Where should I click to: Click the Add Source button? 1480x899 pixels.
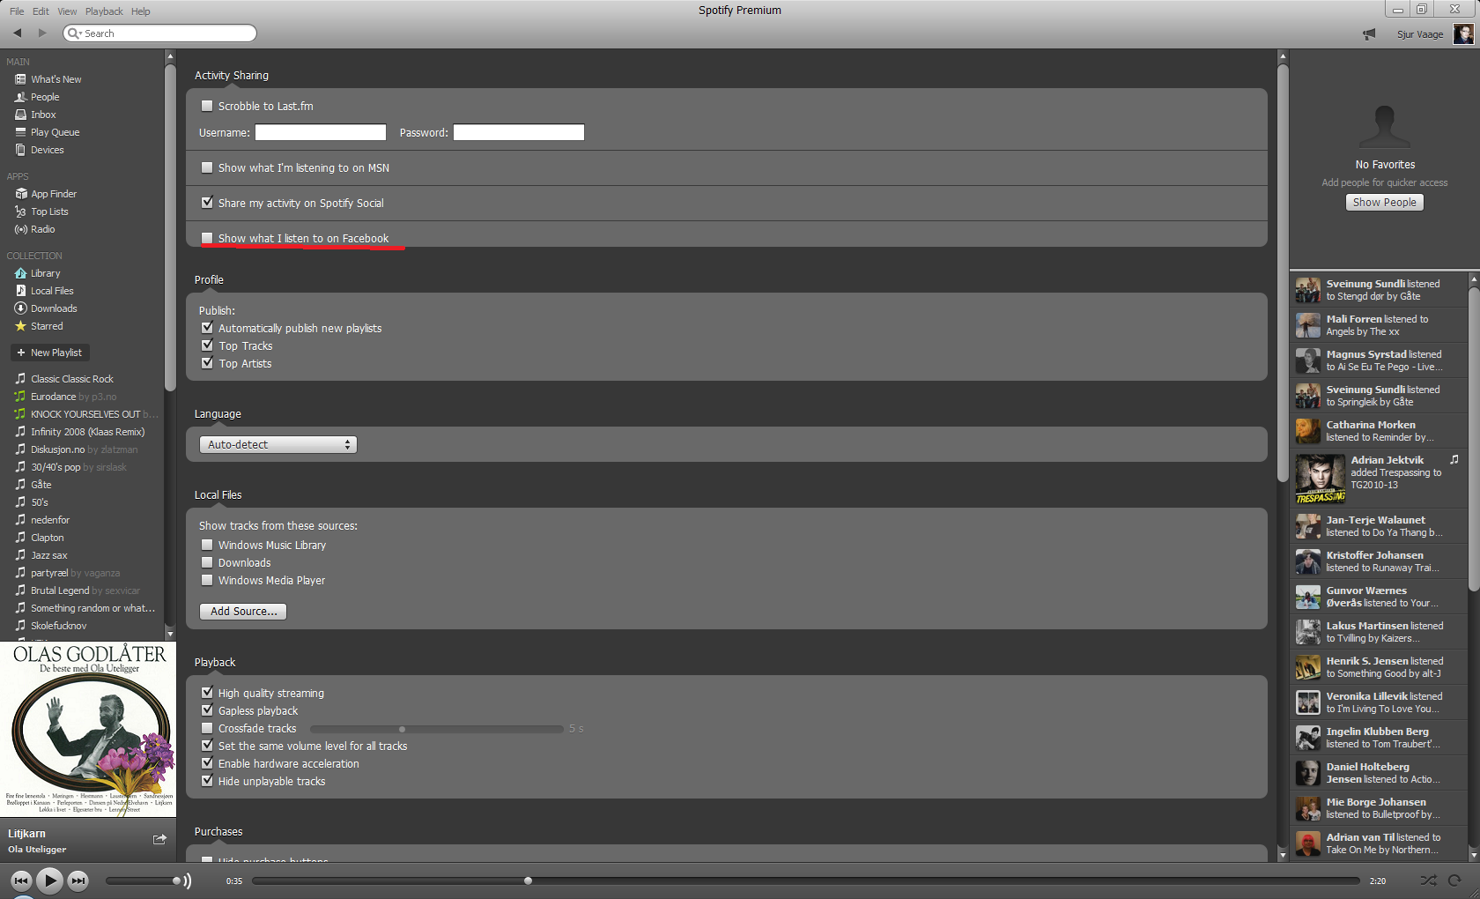click(243, 611)
